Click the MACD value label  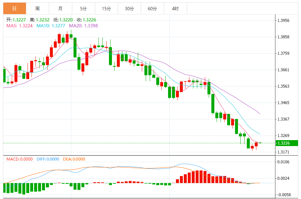pyautogui.click(x=19, y=159)
